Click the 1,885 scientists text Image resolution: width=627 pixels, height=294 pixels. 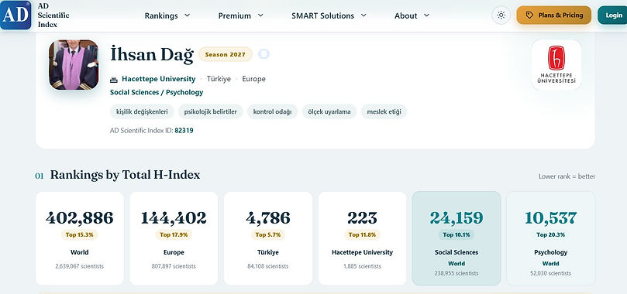tap(362, 266)
